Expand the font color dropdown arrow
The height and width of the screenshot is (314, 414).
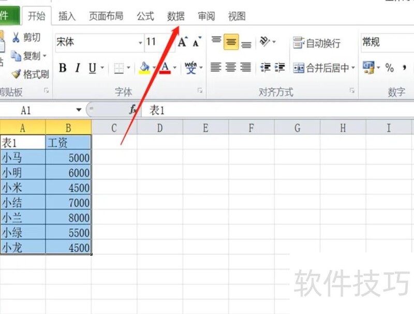point(175,68)
